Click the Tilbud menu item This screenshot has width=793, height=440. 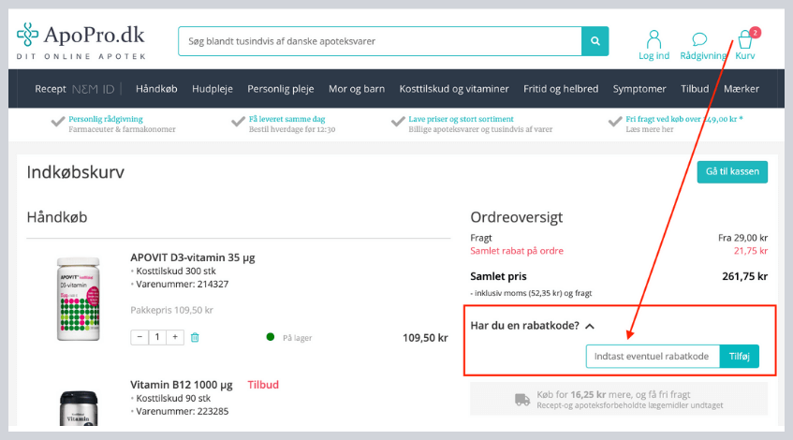[695, 89]
